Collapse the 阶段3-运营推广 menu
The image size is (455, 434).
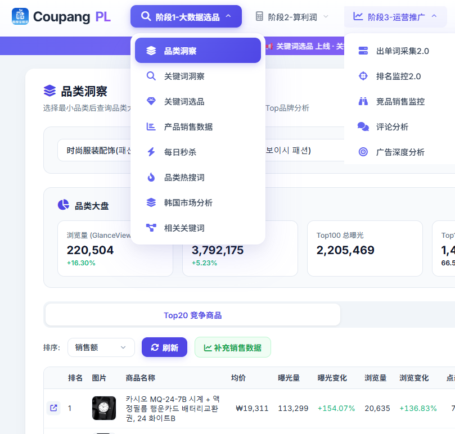(395, 17)
